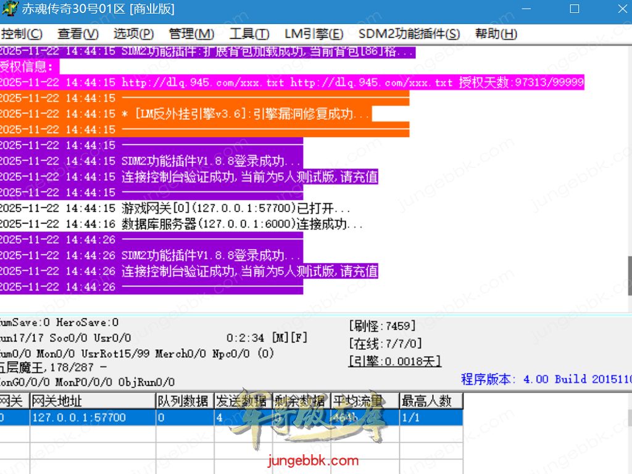This screenshot has width=632, height=474.
Task: Click the 最高人数 column header
Action: [x=430, y=401]
